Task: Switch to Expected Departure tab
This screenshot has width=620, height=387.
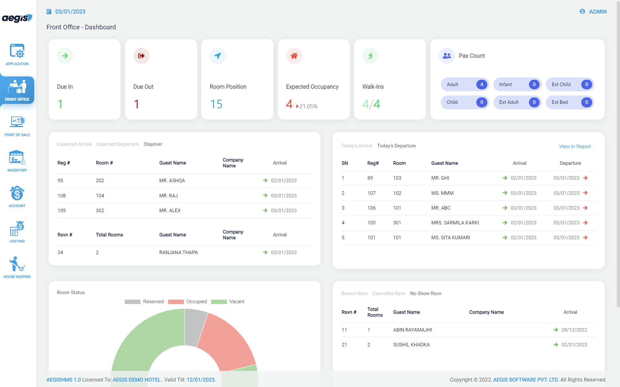Action: pos(118,144)
